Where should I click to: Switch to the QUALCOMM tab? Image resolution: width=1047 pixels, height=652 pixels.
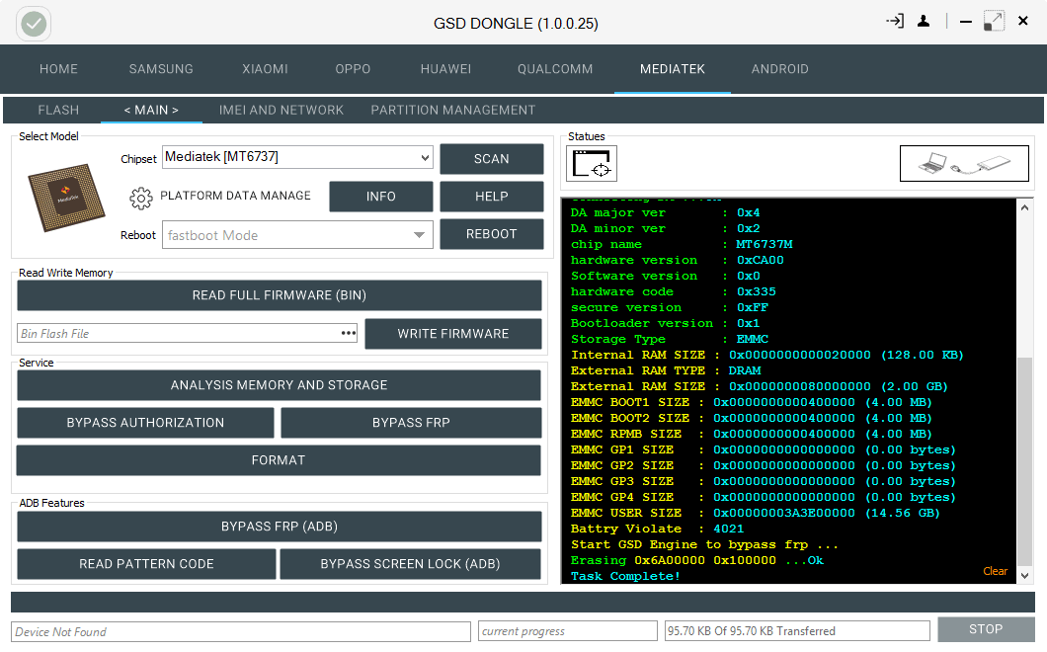tap(555, 69)
